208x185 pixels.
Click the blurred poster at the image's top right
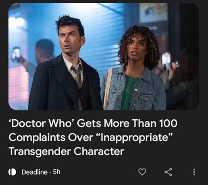coord(153,13)
